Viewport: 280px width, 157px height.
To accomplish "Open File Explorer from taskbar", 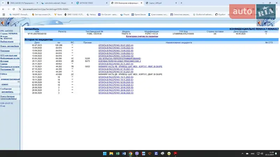I will (111, 154).
